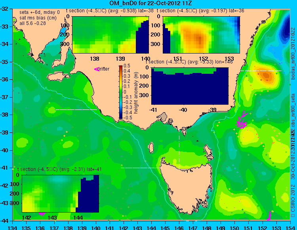The image size is (297, 230).
Task: Click the white dashed section line at 38°S
Action: (x=76, y=109)
